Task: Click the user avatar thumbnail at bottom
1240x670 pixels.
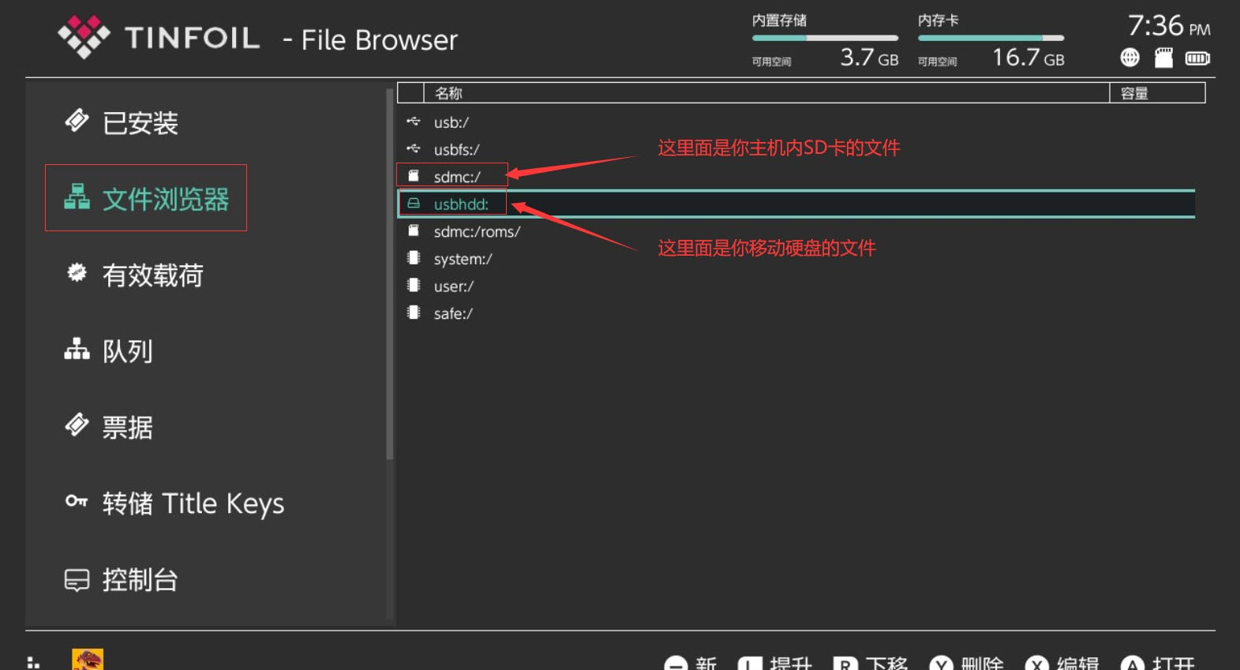Action: click(88, 659)
